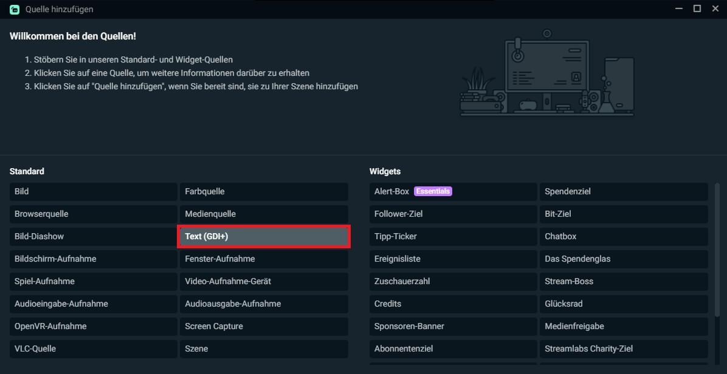Pick the Glücksrad widget
This screenshot has height=374, width=727.
[623, 304]
